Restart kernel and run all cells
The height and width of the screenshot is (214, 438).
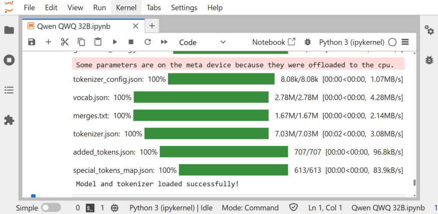tap(164, 42)
